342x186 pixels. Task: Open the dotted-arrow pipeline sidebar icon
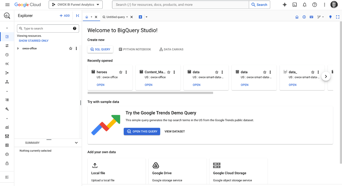point(7,73)
